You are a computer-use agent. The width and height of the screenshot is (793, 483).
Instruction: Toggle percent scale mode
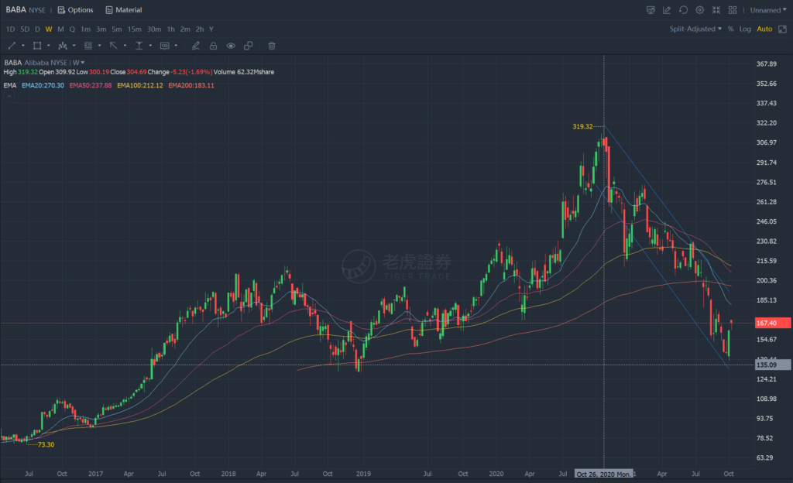(731, 29)
